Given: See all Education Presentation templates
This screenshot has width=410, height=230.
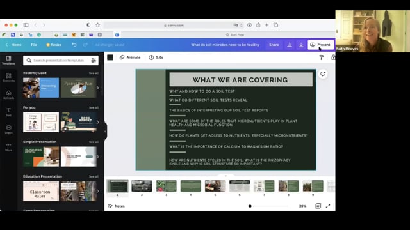Looking at the screenshot, I should click(94, 176).
